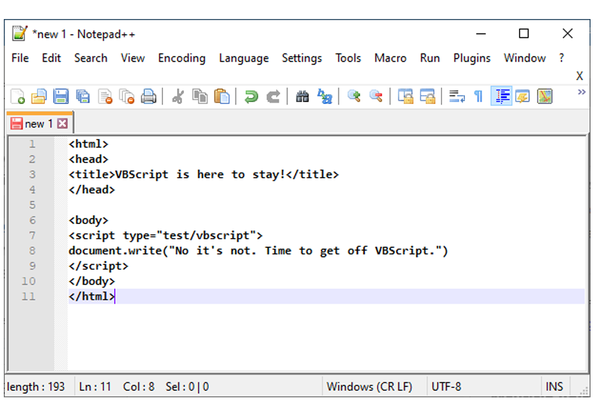
Task: Open the View menu
Action: [x=133, y=58]
